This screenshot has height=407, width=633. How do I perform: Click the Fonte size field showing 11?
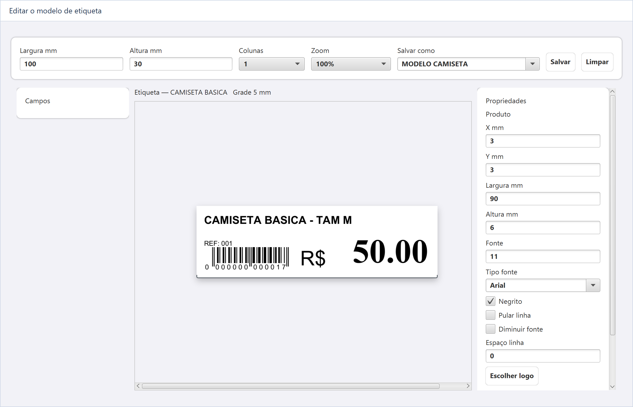(x=543, y=256)
